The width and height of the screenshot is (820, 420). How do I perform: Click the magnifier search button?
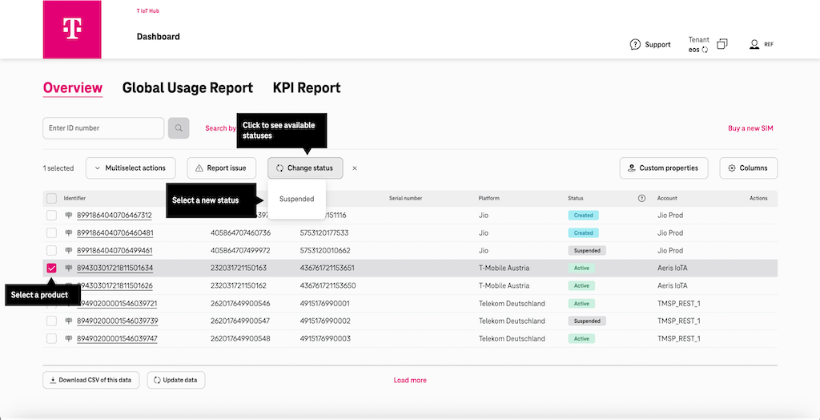click(179, 127)
